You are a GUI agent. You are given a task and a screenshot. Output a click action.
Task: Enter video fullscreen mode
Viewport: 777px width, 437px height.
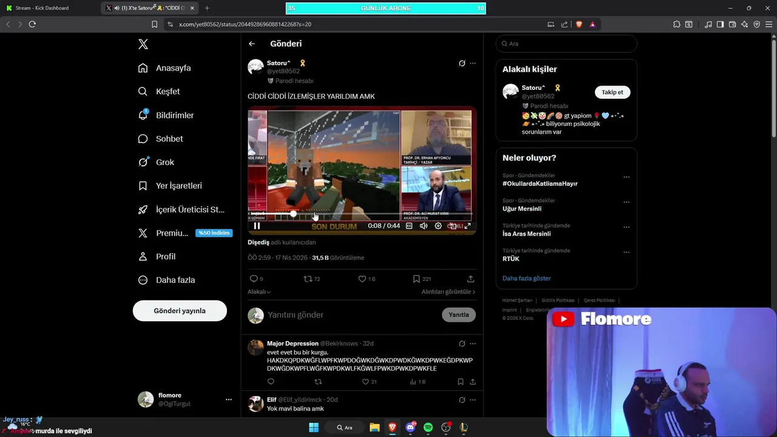pos(467,226)
